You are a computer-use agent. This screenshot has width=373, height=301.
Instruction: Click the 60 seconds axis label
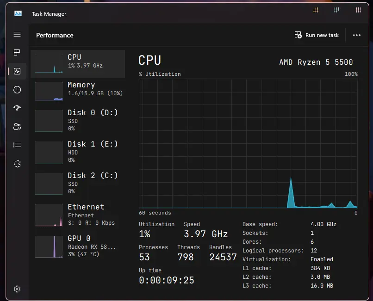click(155, 213)
